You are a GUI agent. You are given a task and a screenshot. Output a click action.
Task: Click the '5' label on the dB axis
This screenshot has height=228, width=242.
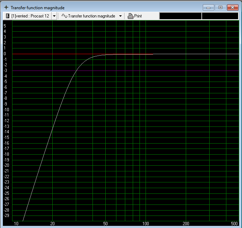[5, 26]
